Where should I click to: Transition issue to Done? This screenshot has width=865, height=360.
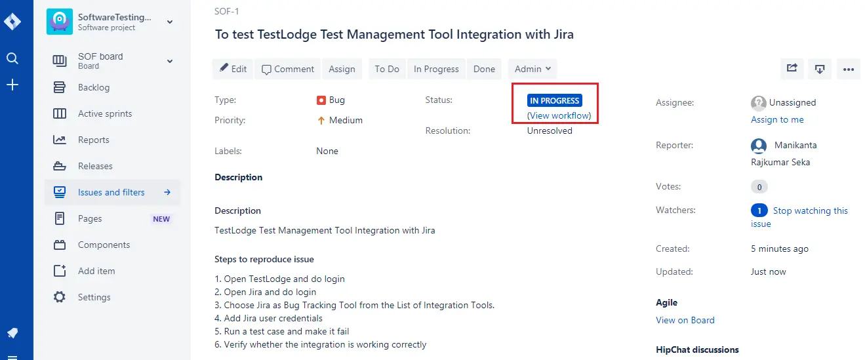(484, 69)
